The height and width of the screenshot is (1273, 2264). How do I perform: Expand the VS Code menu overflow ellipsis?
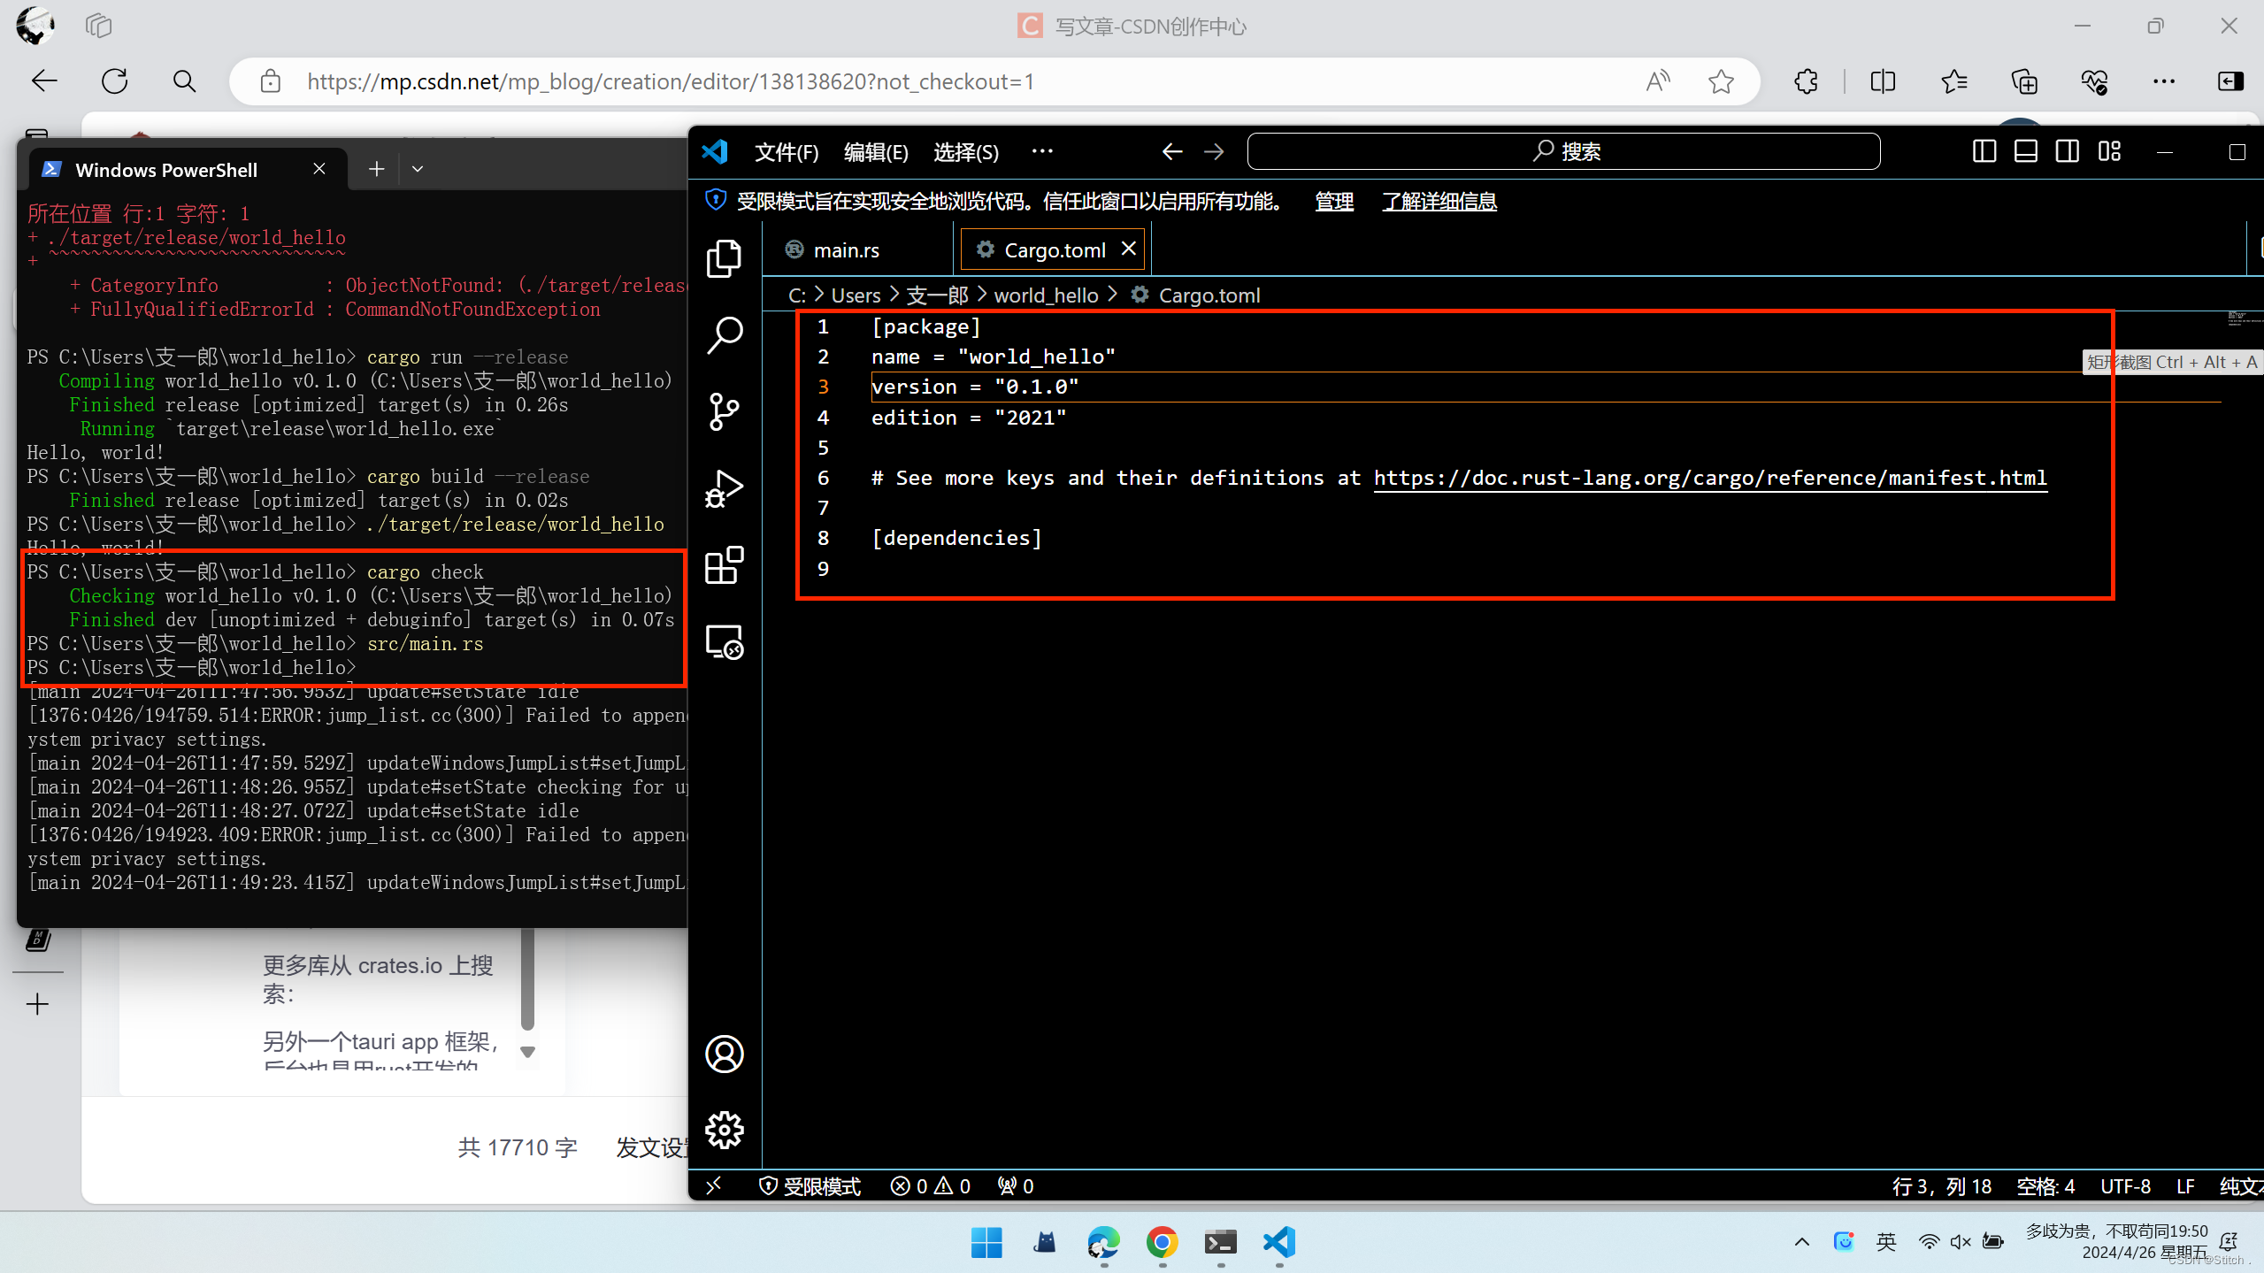point(1042,151)
